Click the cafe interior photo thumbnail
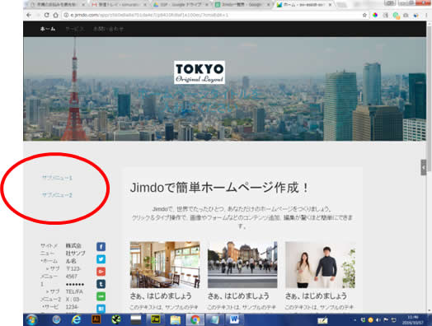The image size is (432, 326). (x=165, y=264)
